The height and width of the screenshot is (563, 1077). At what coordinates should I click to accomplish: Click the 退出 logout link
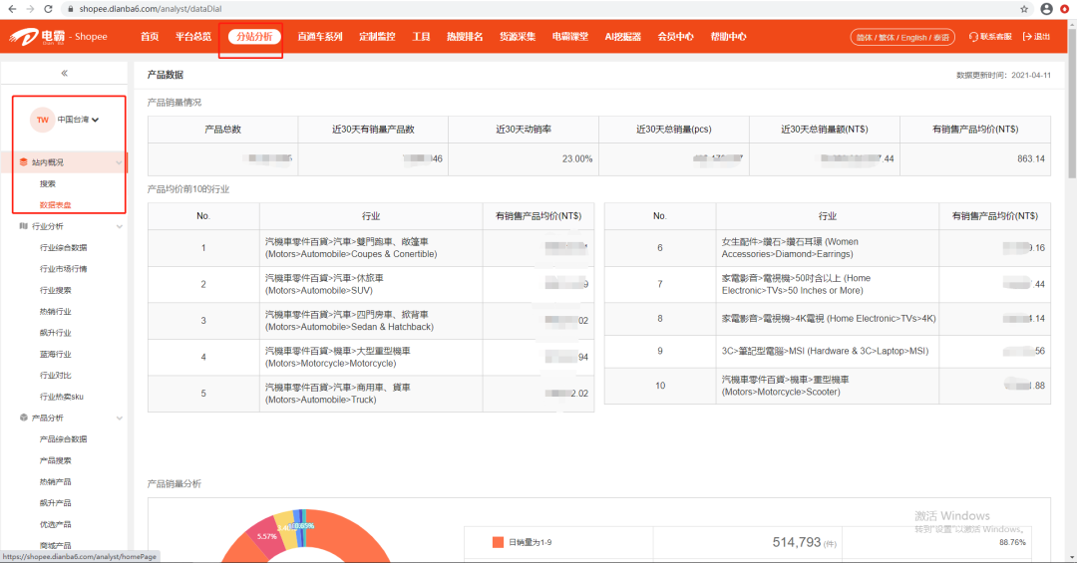tap(1036, 37)
